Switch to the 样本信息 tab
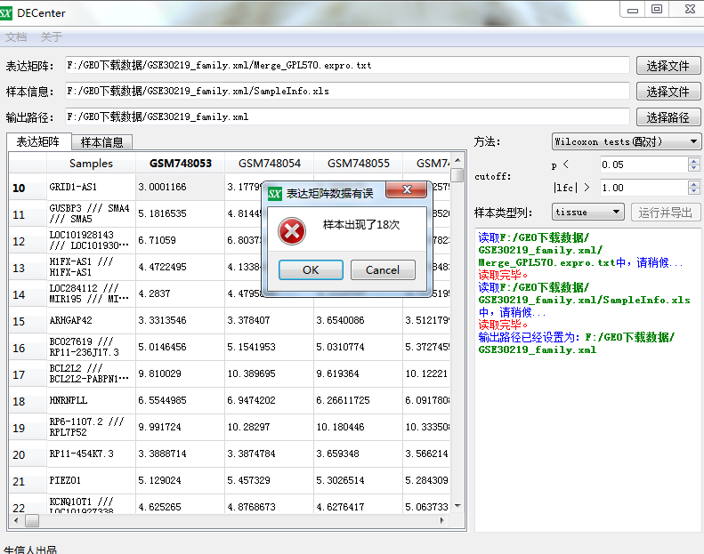Screen dimensions: 704x554 point(102,142)
